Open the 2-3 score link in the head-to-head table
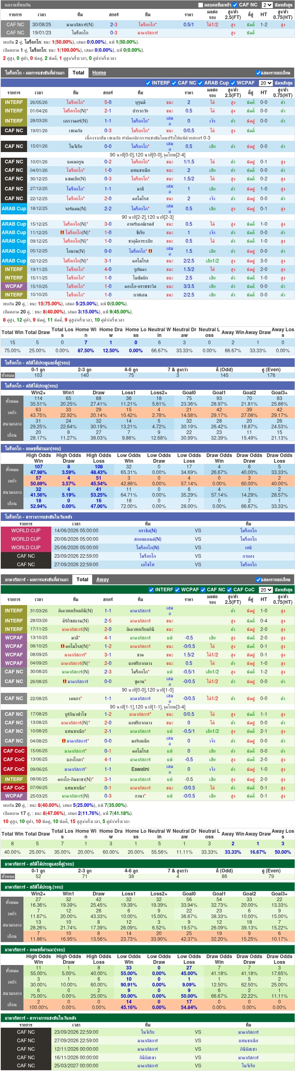Viewport: 295px width, 1073px height. point(114,25)
